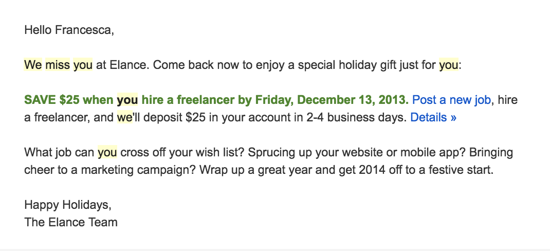Click the greeting "Hello Francesca,"
Screen dimensions: 550x251
point(69,30)
